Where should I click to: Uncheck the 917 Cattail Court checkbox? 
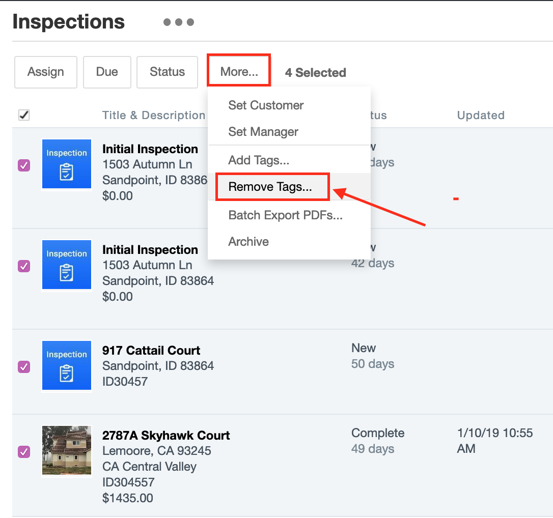pos(24,367)
